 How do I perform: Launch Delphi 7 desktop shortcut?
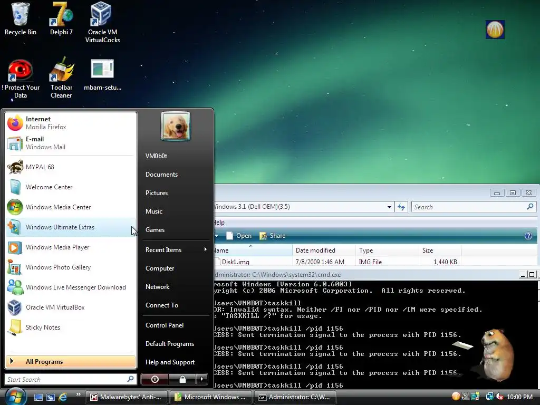click(x=61, y=19)
